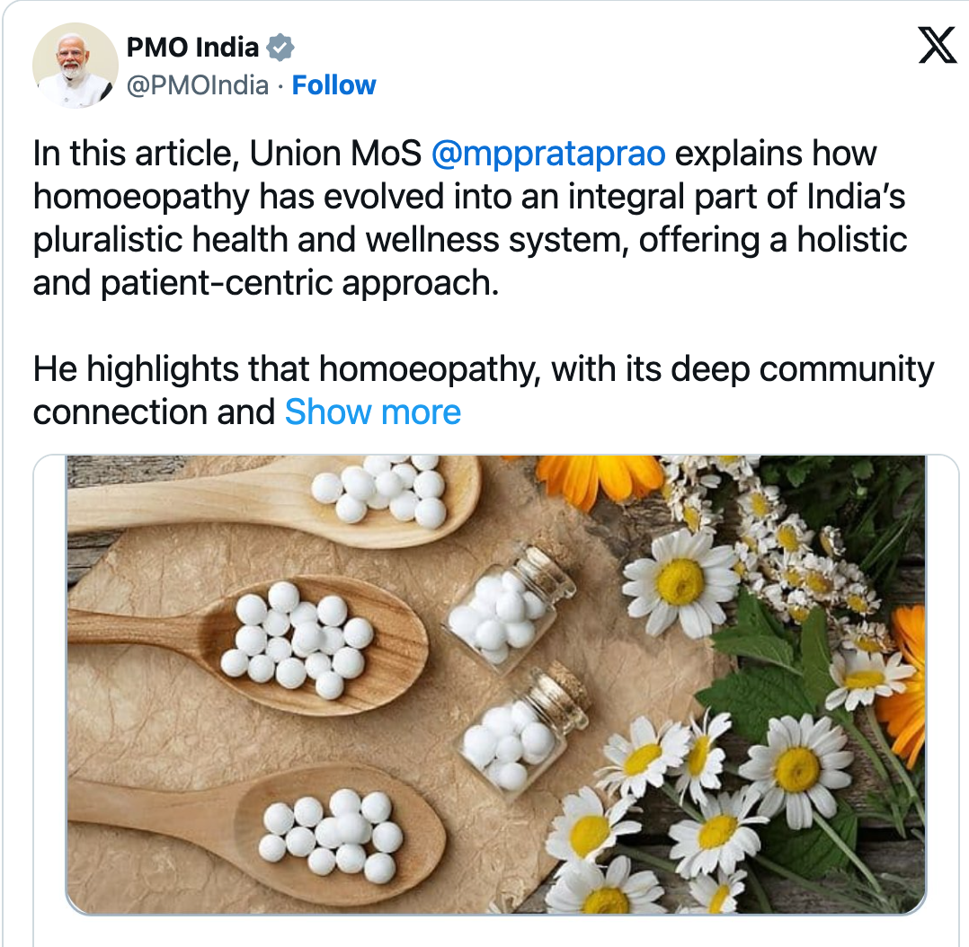Open the @mppratapra mention link
The image size is (969, 947).
coord(548,154)
